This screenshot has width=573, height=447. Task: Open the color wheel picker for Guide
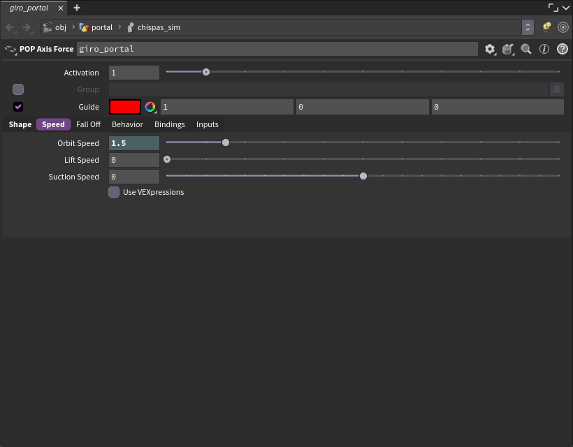(x=150, y=107)
